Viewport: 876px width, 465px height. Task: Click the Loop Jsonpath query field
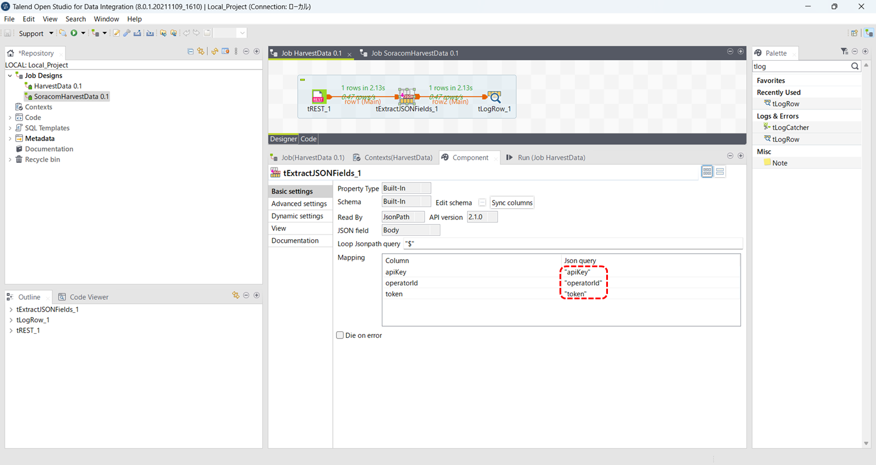[573, 243]
